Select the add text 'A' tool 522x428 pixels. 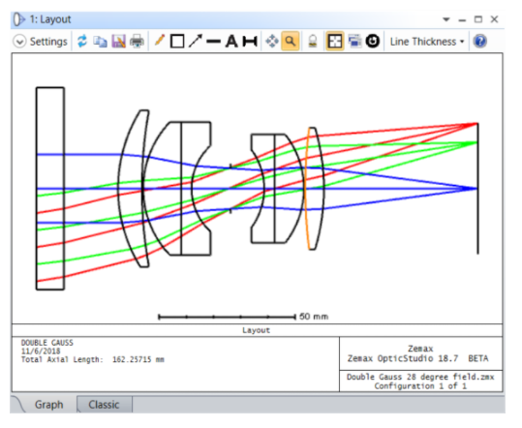tap(231, 42)
